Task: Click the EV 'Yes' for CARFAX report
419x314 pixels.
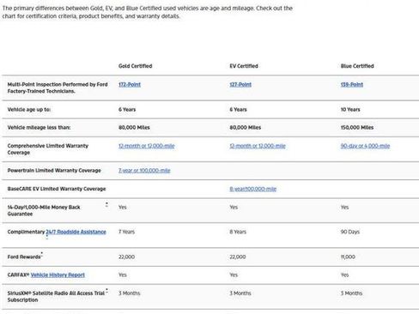Action: 234,275
